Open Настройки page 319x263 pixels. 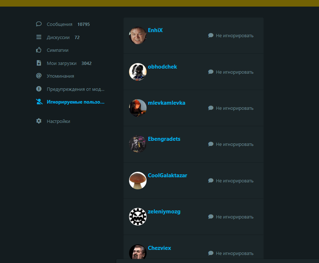pos(58,121)
